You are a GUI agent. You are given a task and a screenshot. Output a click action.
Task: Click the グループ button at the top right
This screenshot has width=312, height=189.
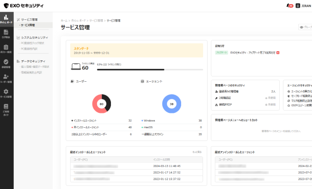[x=305, y=27]
